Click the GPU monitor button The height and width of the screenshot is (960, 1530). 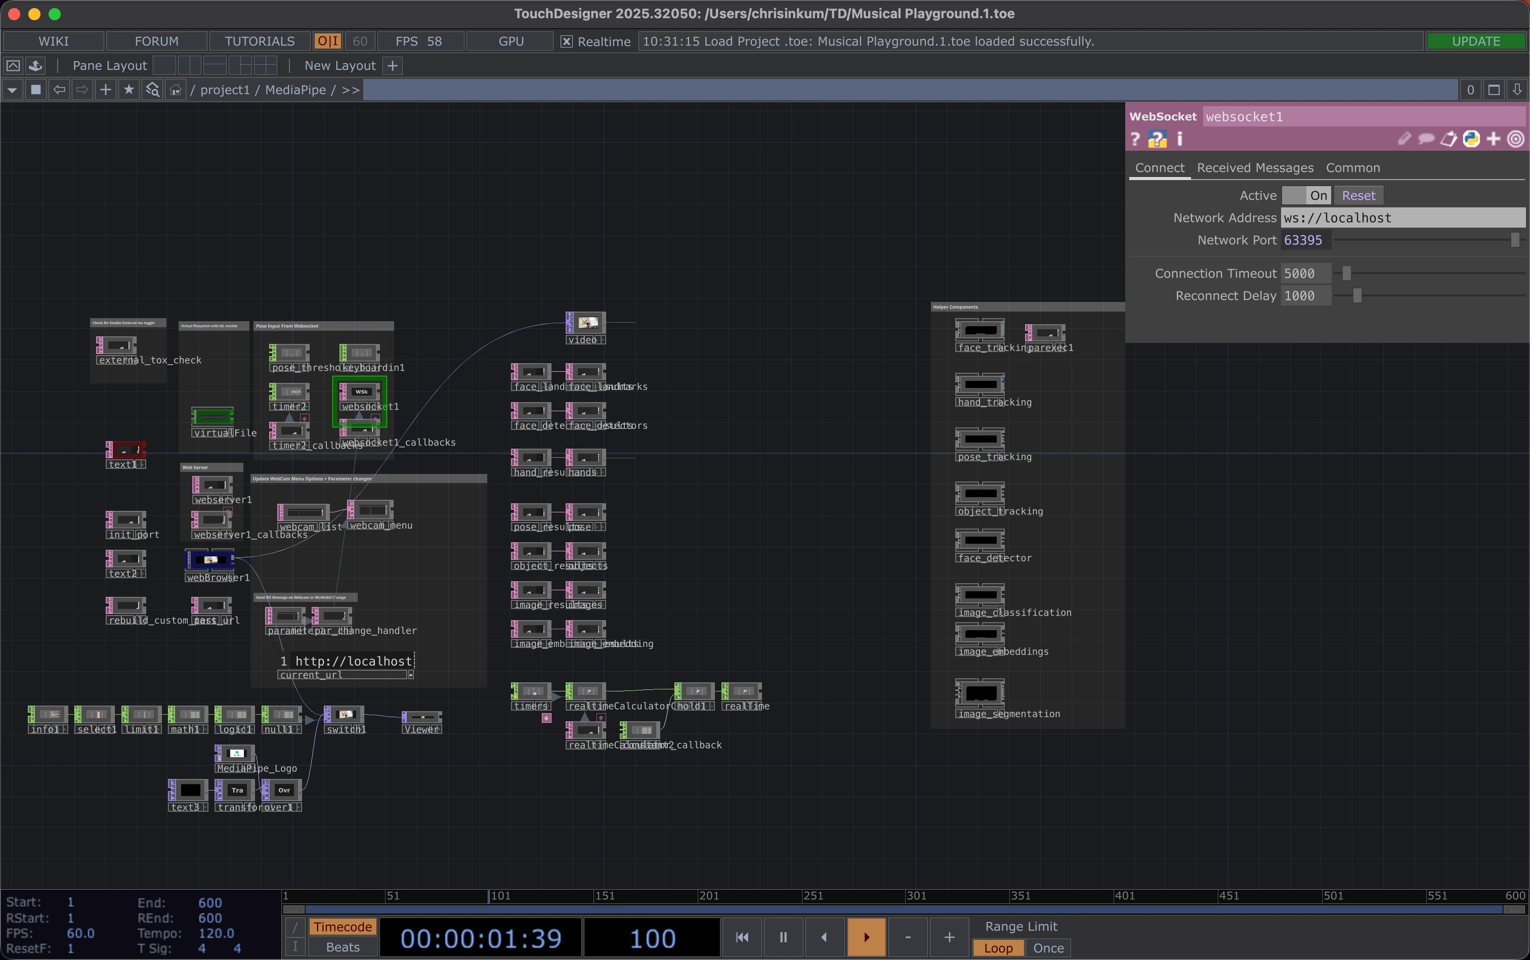point(511,41)
